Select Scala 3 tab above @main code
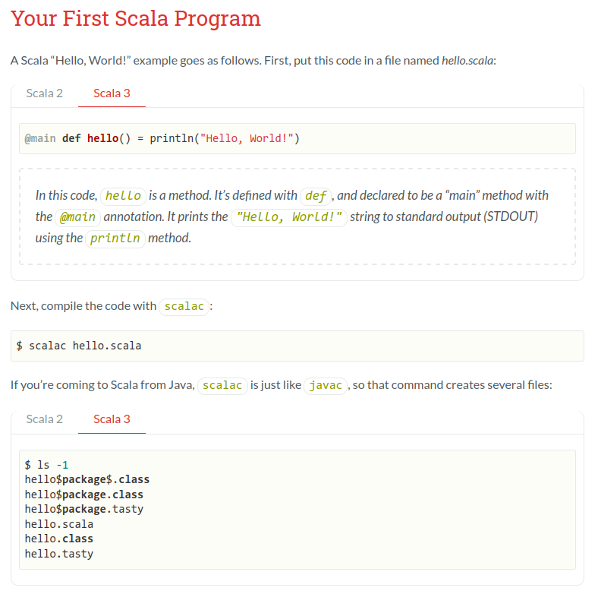Image resolution: width=598 pixels, height=594 pixels. tap(112, 93)
